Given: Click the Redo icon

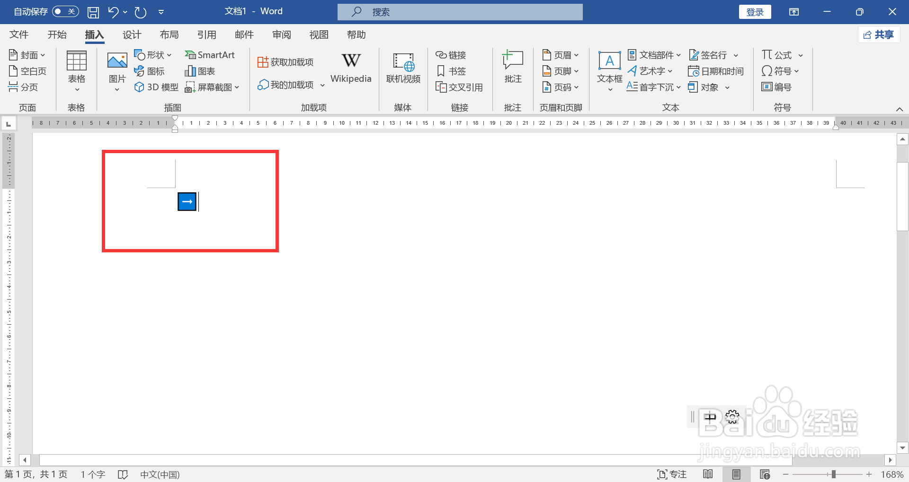Looking at the screenshot, I should click(140, 12).
